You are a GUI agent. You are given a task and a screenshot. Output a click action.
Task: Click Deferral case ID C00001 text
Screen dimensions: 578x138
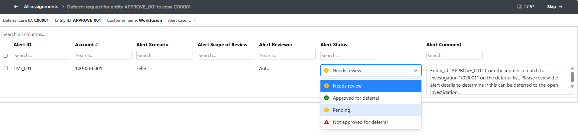pyautogui.click(x=26, y=20)
